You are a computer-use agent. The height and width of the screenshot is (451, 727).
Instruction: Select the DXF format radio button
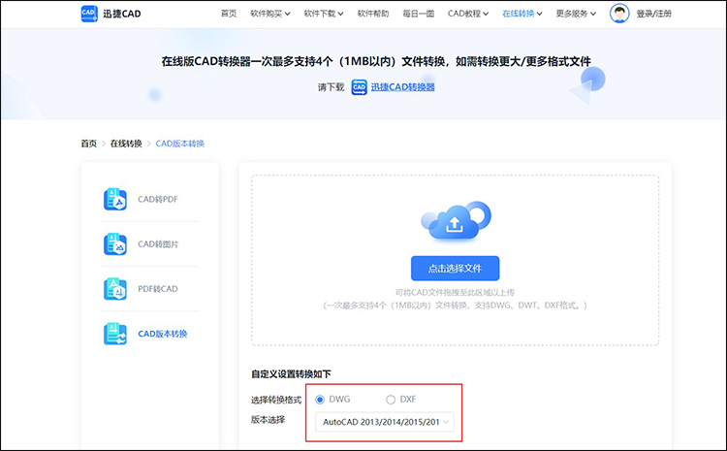tap(391, 400)
